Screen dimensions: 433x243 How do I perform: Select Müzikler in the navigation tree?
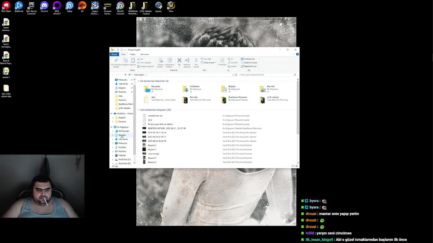[122, 147]
